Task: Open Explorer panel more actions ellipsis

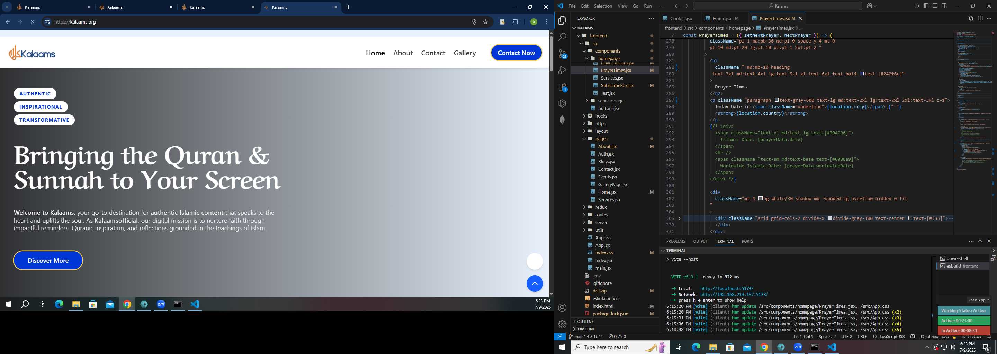Action: [652, 18]
